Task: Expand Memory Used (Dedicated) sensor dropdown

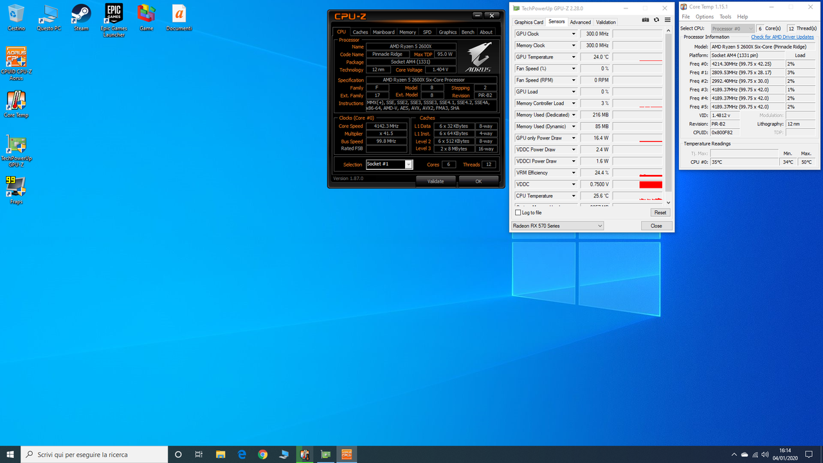Action: [x=574, y=115]
